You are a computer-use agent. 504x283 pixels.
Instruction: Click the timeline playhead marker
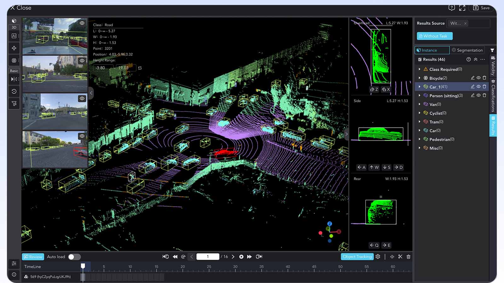click(x=83, y=266)
